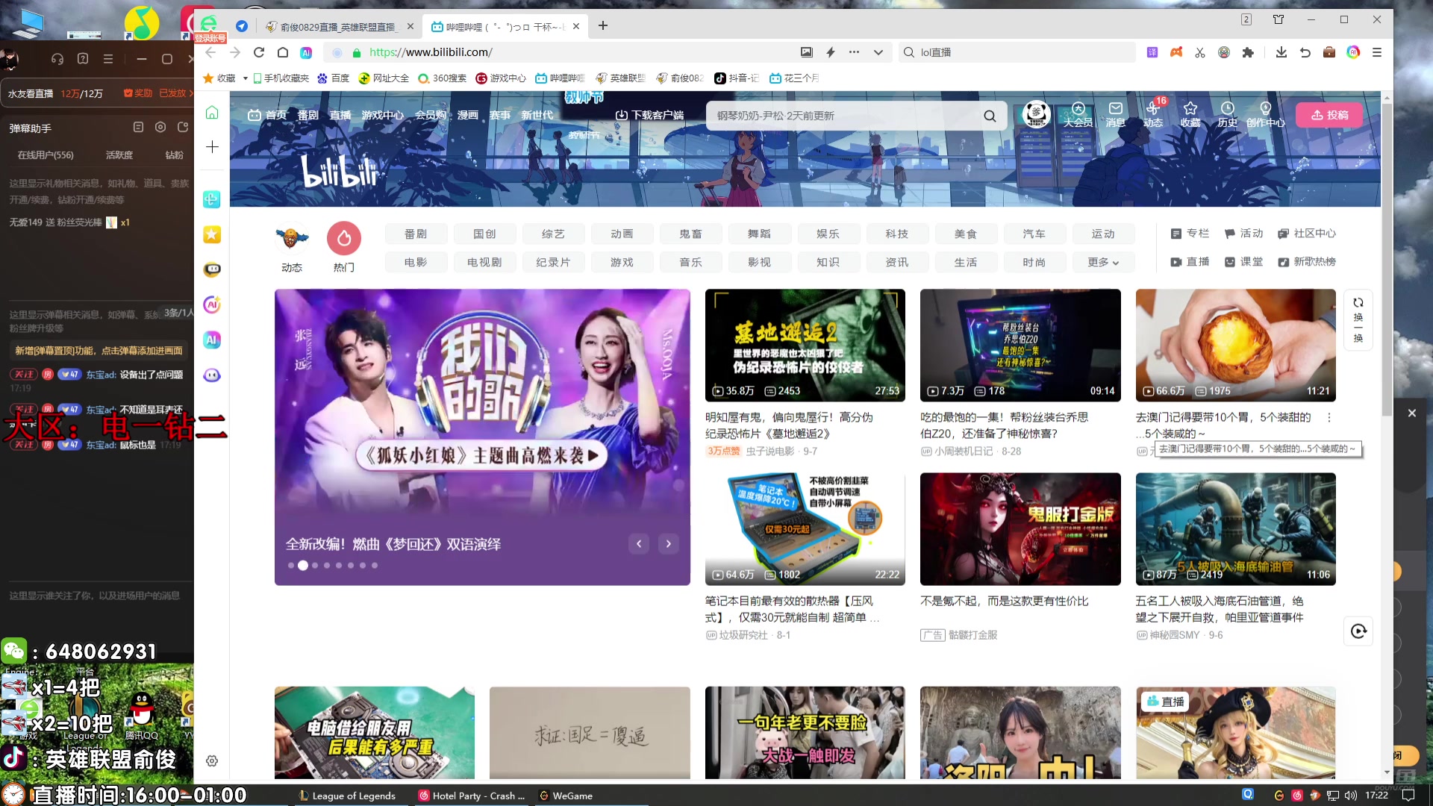Open 鬼服打金版 ad thumbnail

(1020, 529)
